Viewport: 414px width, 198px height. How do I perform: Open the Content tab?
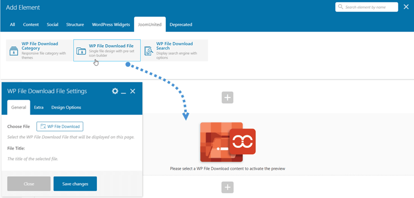(x=31, y=24)
